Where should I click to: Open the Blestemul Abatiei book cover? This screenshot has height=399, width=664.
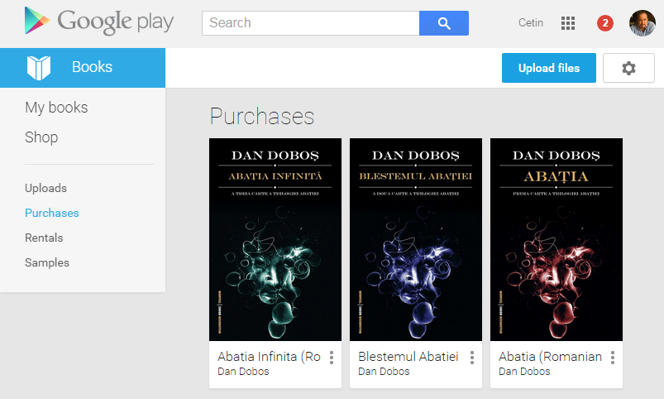416,239
